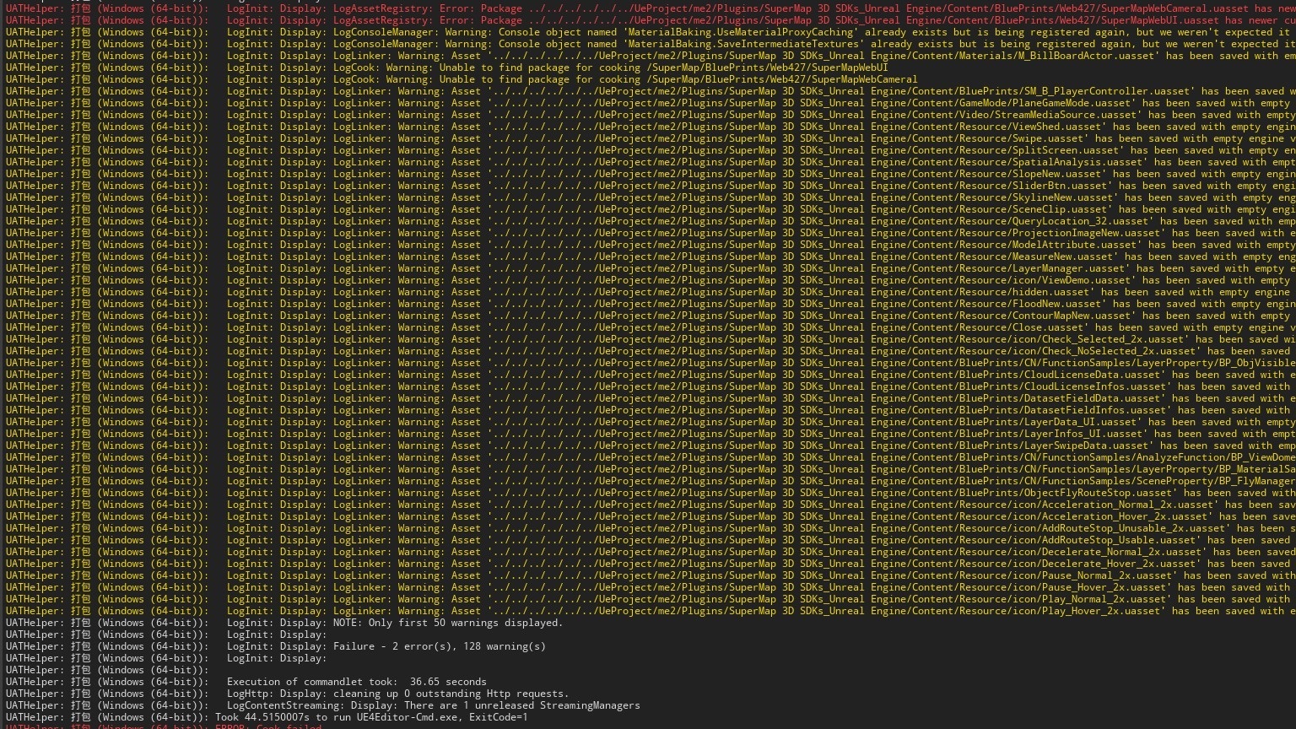Click the LayerProperty/BP_ObjVisible warning line

(x=651, y=363)
